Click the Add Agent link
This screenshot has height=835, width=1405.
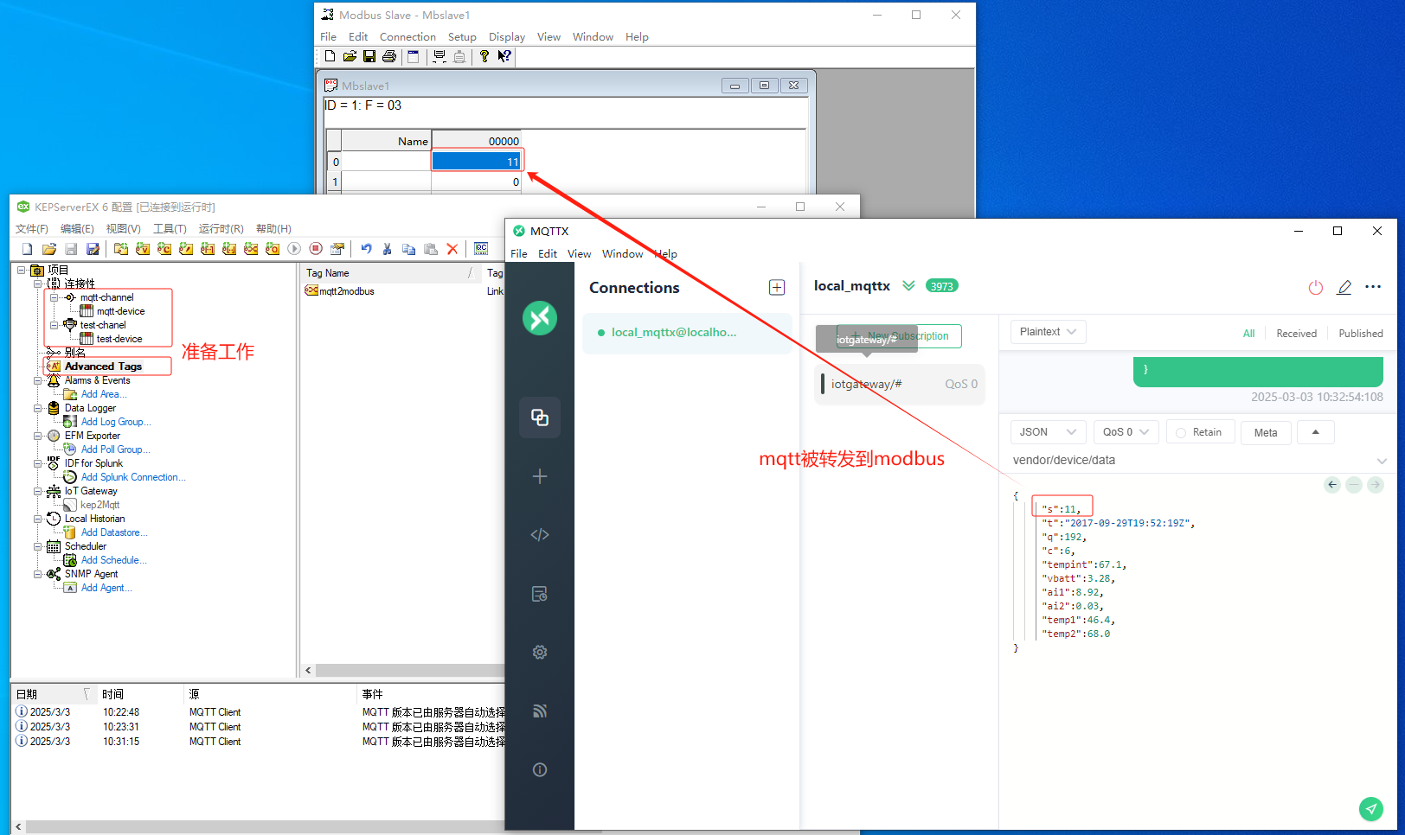[106, 588]
